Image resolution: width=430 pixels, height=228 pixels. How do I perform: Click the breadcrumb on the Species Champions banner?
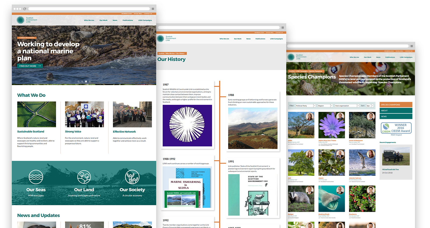(306, 71)
